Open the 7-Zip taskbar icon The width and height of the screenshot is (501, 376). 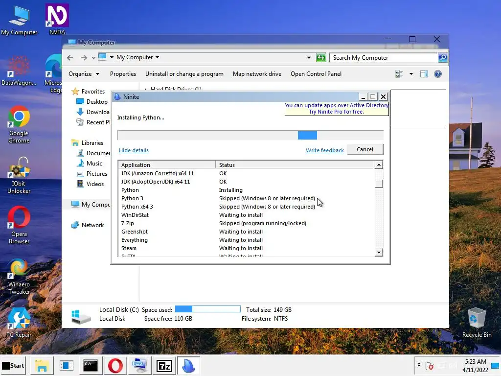164,365
